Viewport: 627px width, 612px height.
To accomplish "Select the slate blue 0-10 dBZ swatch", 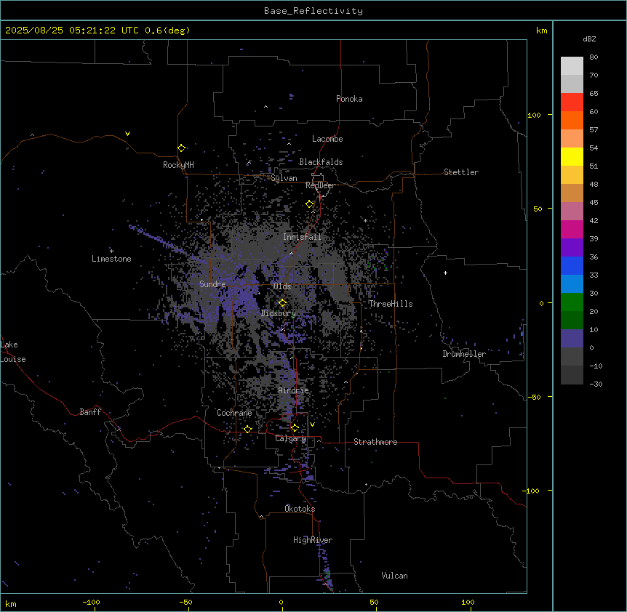I will pos(572,339).
